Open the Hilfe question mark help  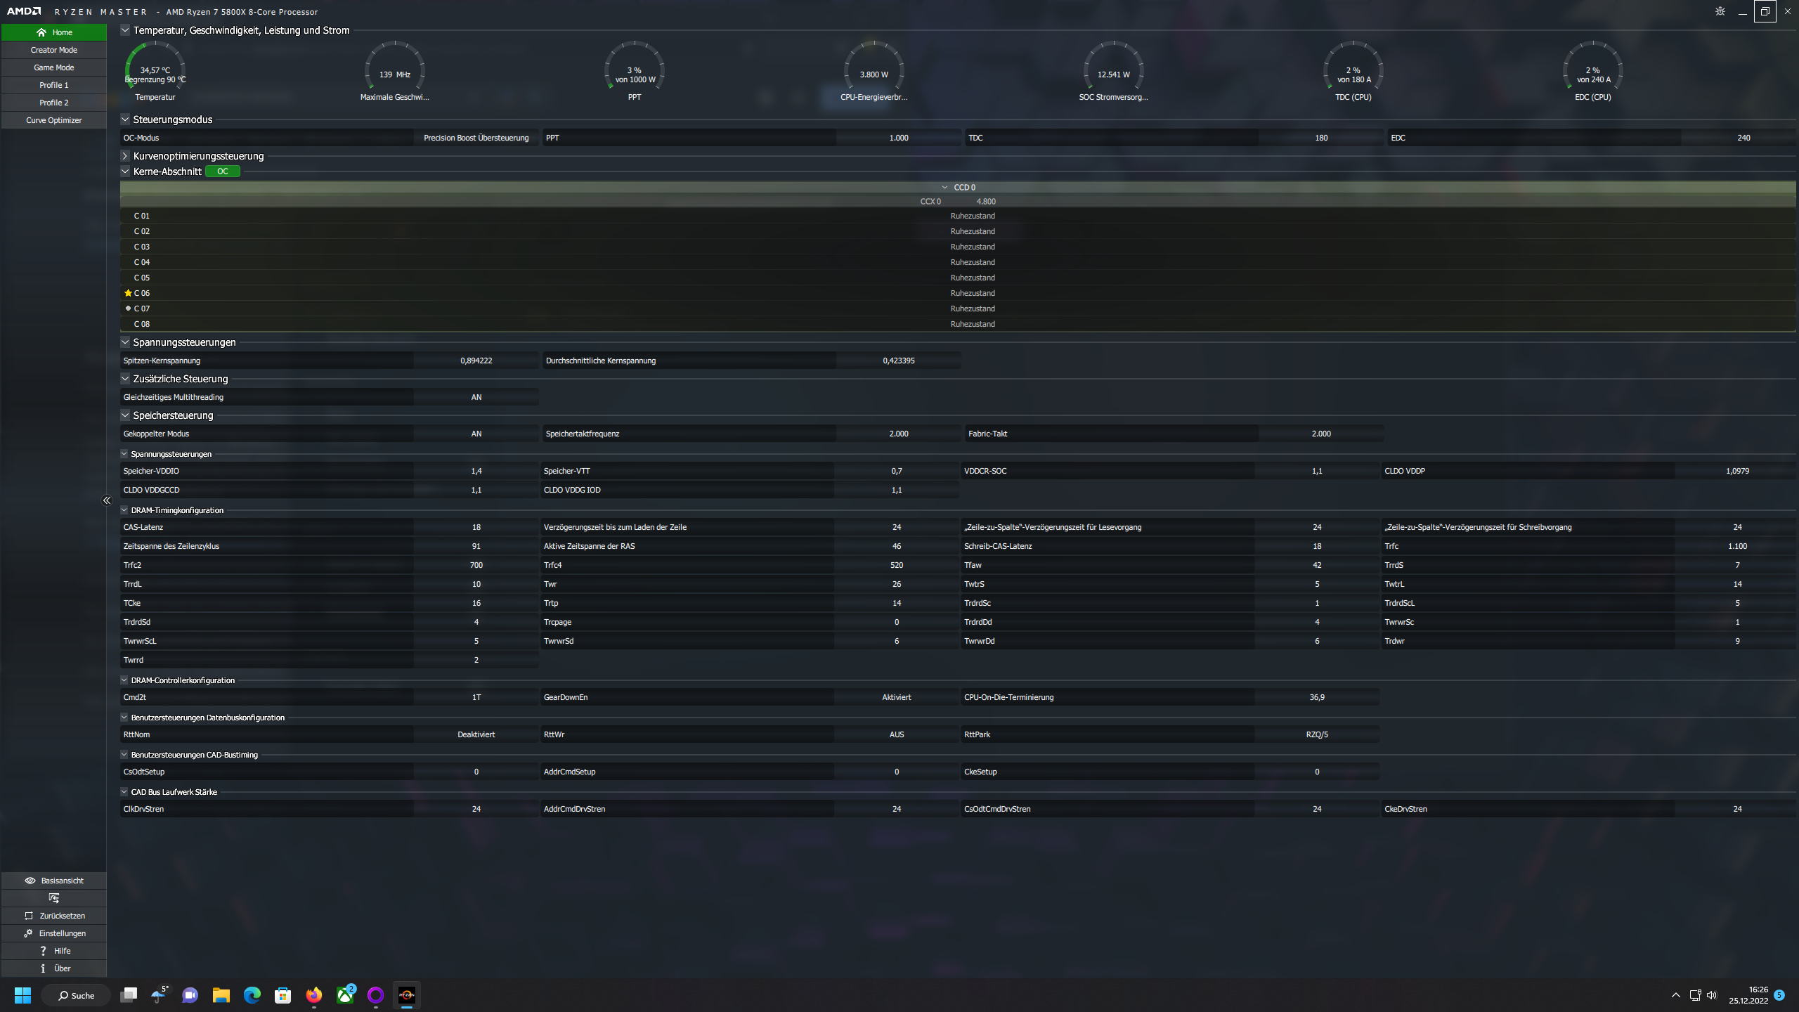pyautogui.click(x=43, y=951)
